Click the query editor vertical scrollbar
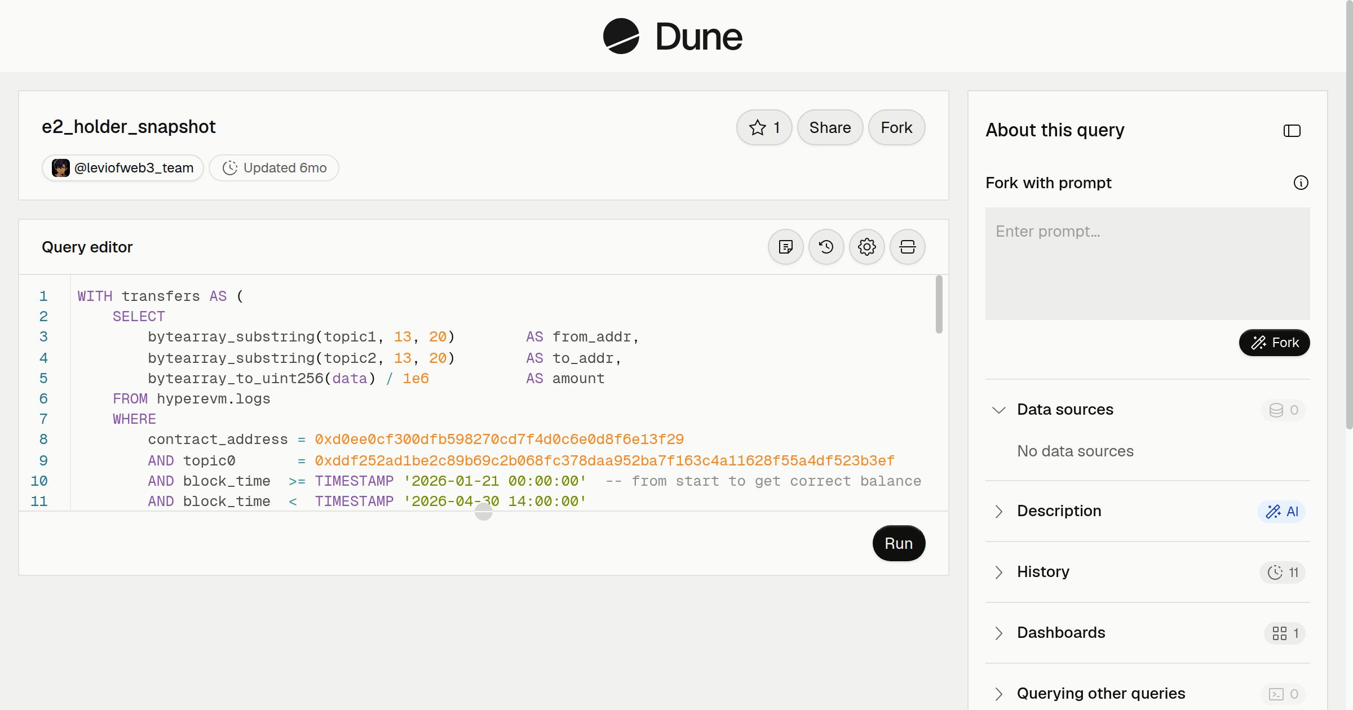Viewport: 1353px width, 710px height. (x=939, y=304)
